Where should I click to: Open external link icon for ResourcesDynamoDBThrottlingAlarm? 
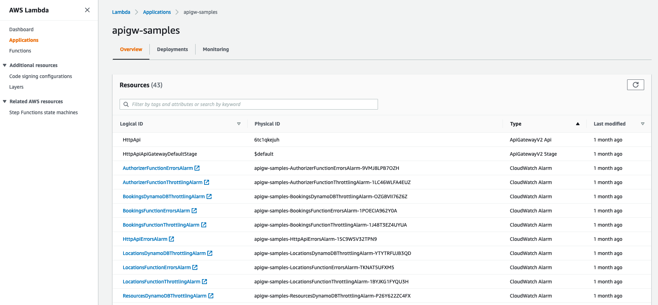coord(211,296)
